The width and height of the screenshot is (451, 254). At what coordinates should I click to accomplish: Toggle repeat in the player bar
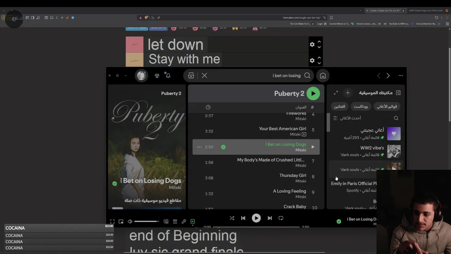[x=281, y=218]
